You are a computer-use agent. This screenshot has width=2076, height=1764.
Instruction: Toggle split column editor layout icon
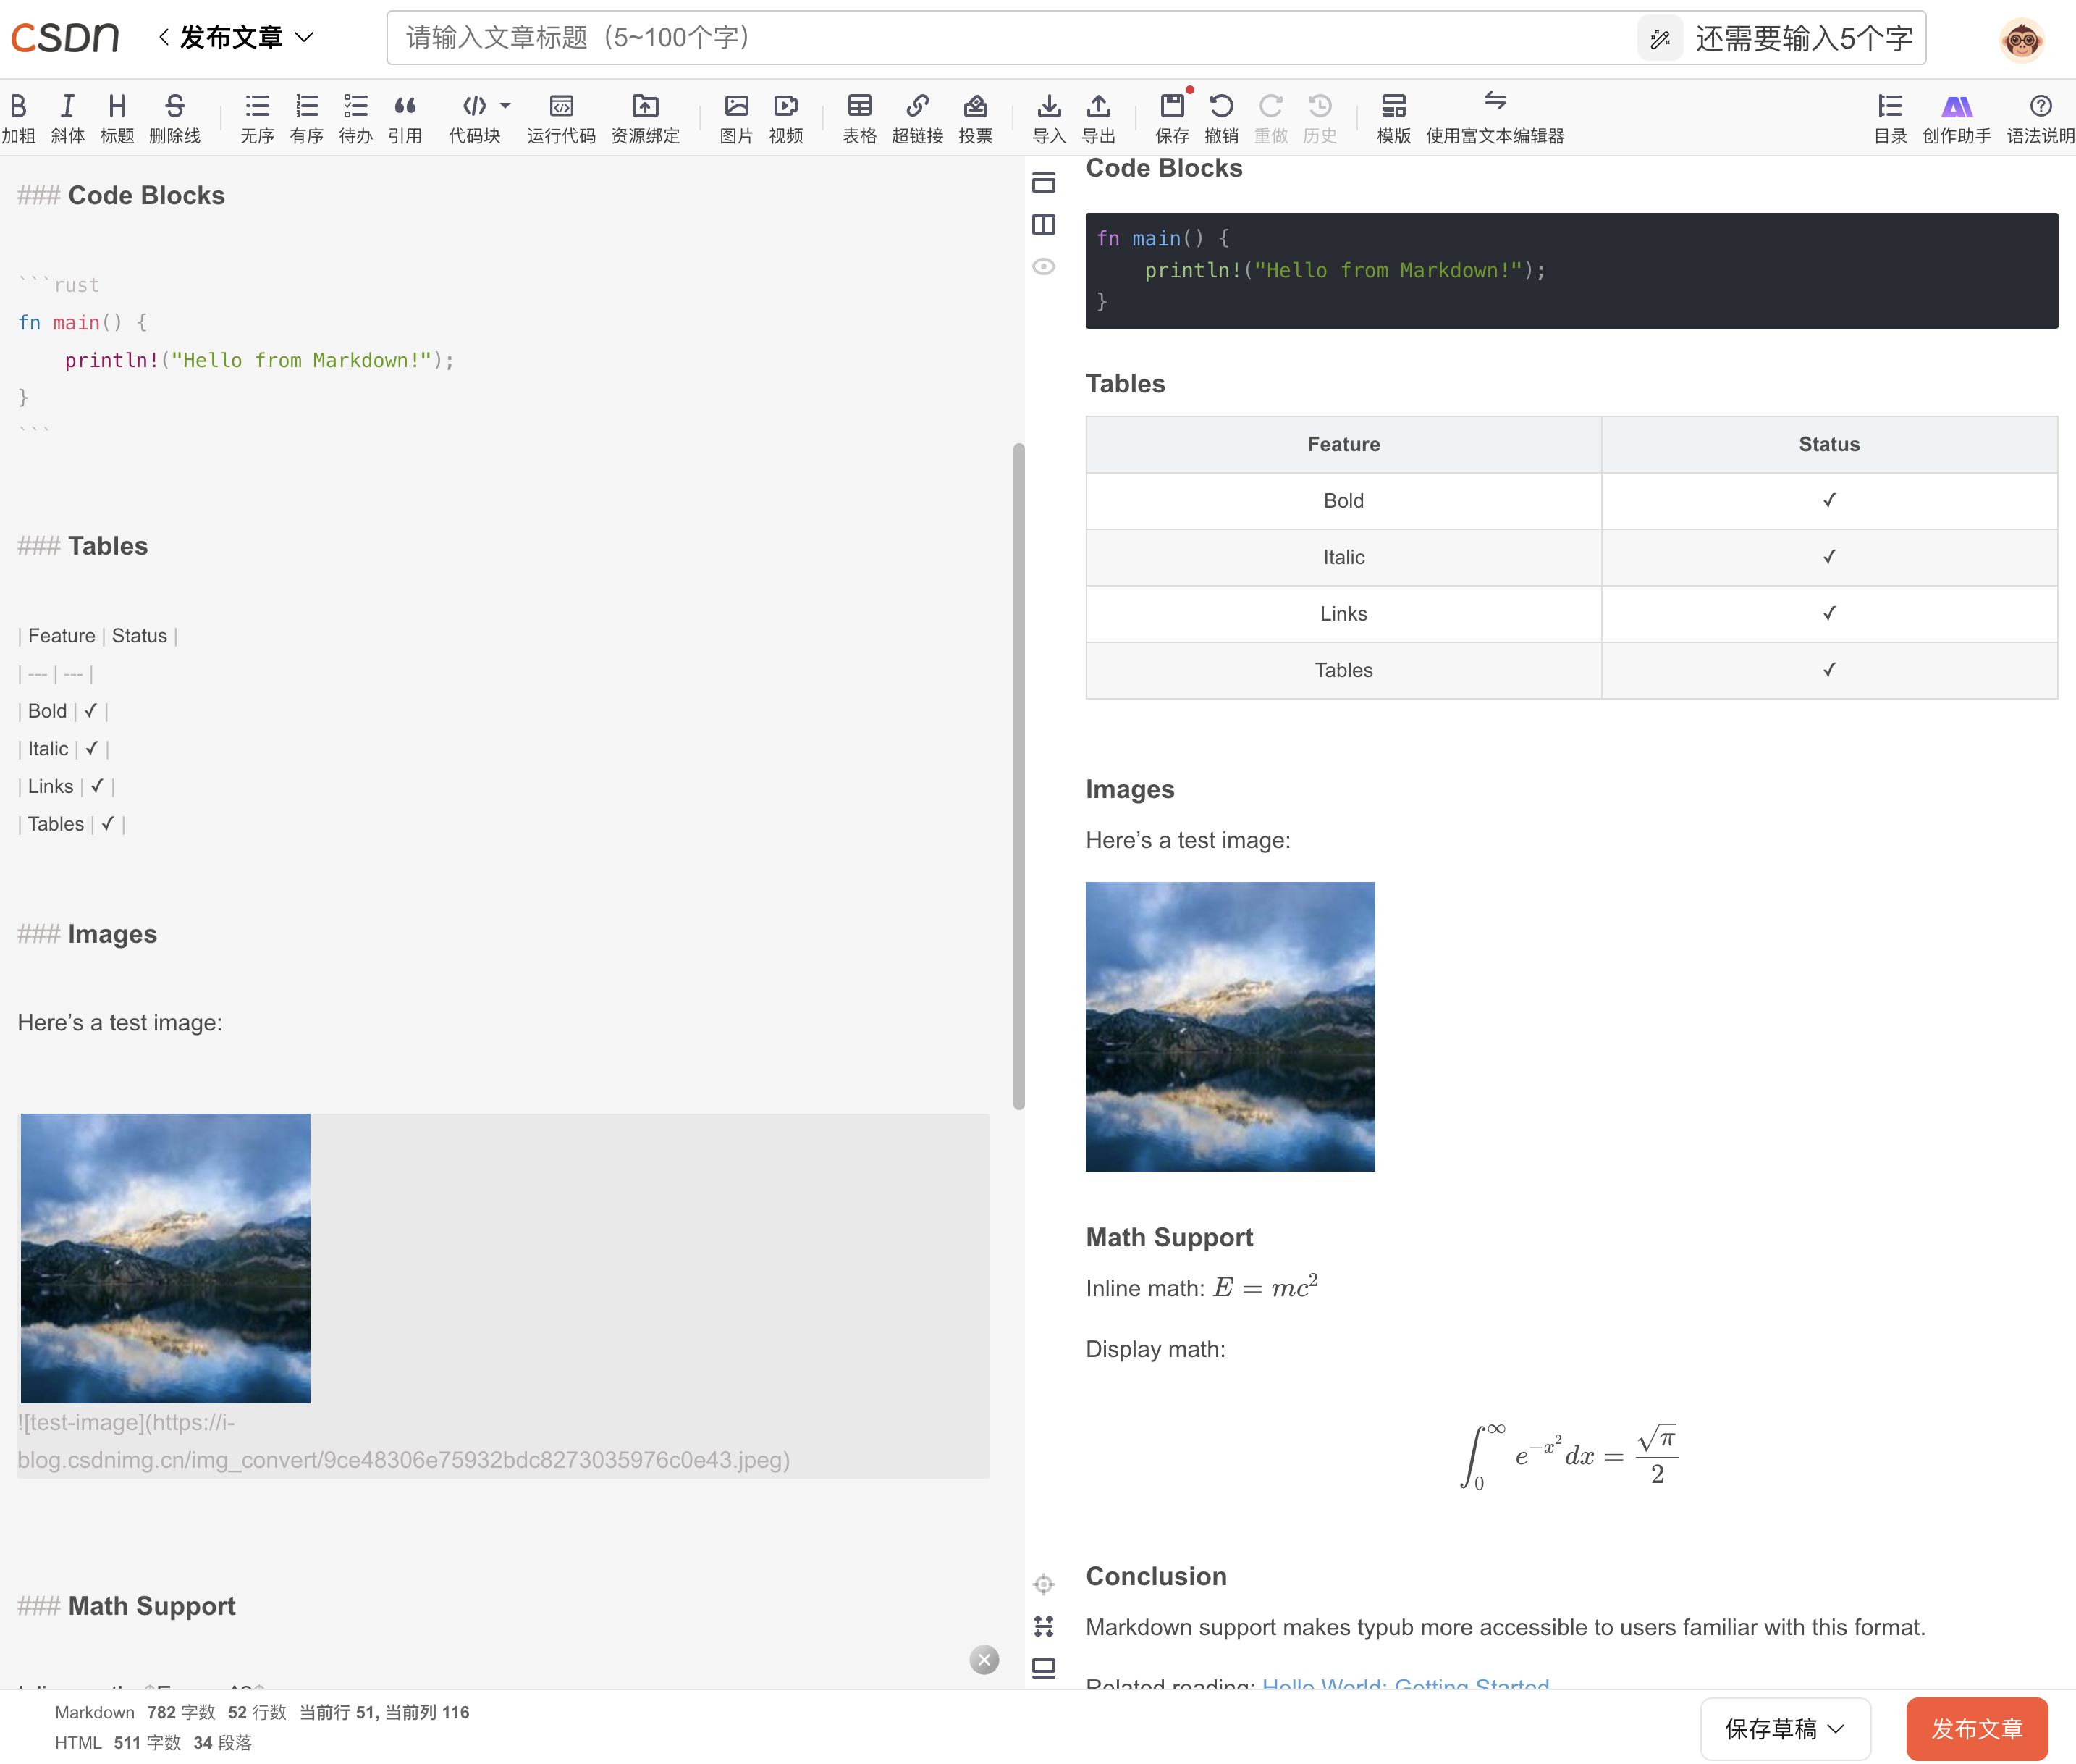[x=1044, y=225]
